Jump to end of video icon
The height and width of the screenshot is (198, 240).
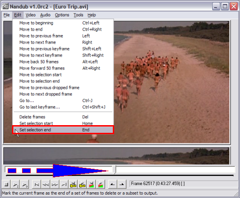pyautogui.click(x=64, y=185)
